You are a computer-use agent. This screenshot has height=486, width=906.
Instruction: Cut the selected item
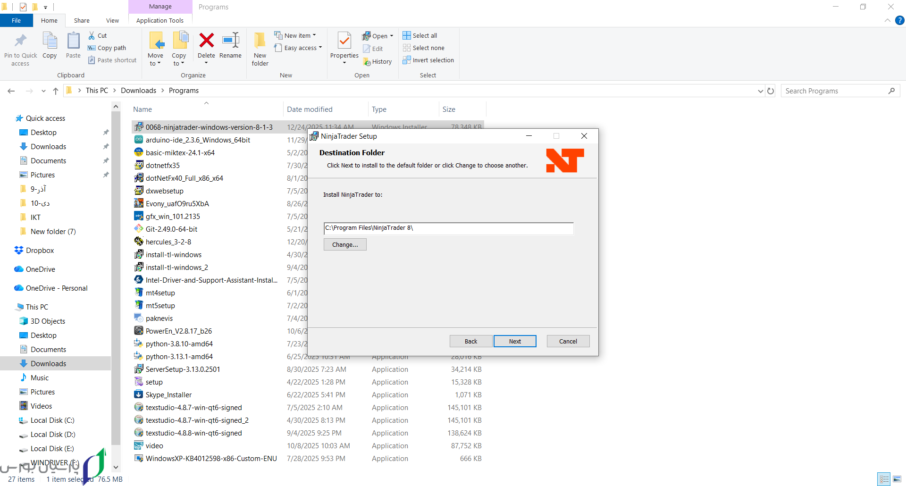point(98,35)
